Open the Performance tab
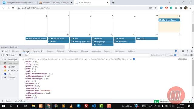194x109 pixels. coord(72,51)
